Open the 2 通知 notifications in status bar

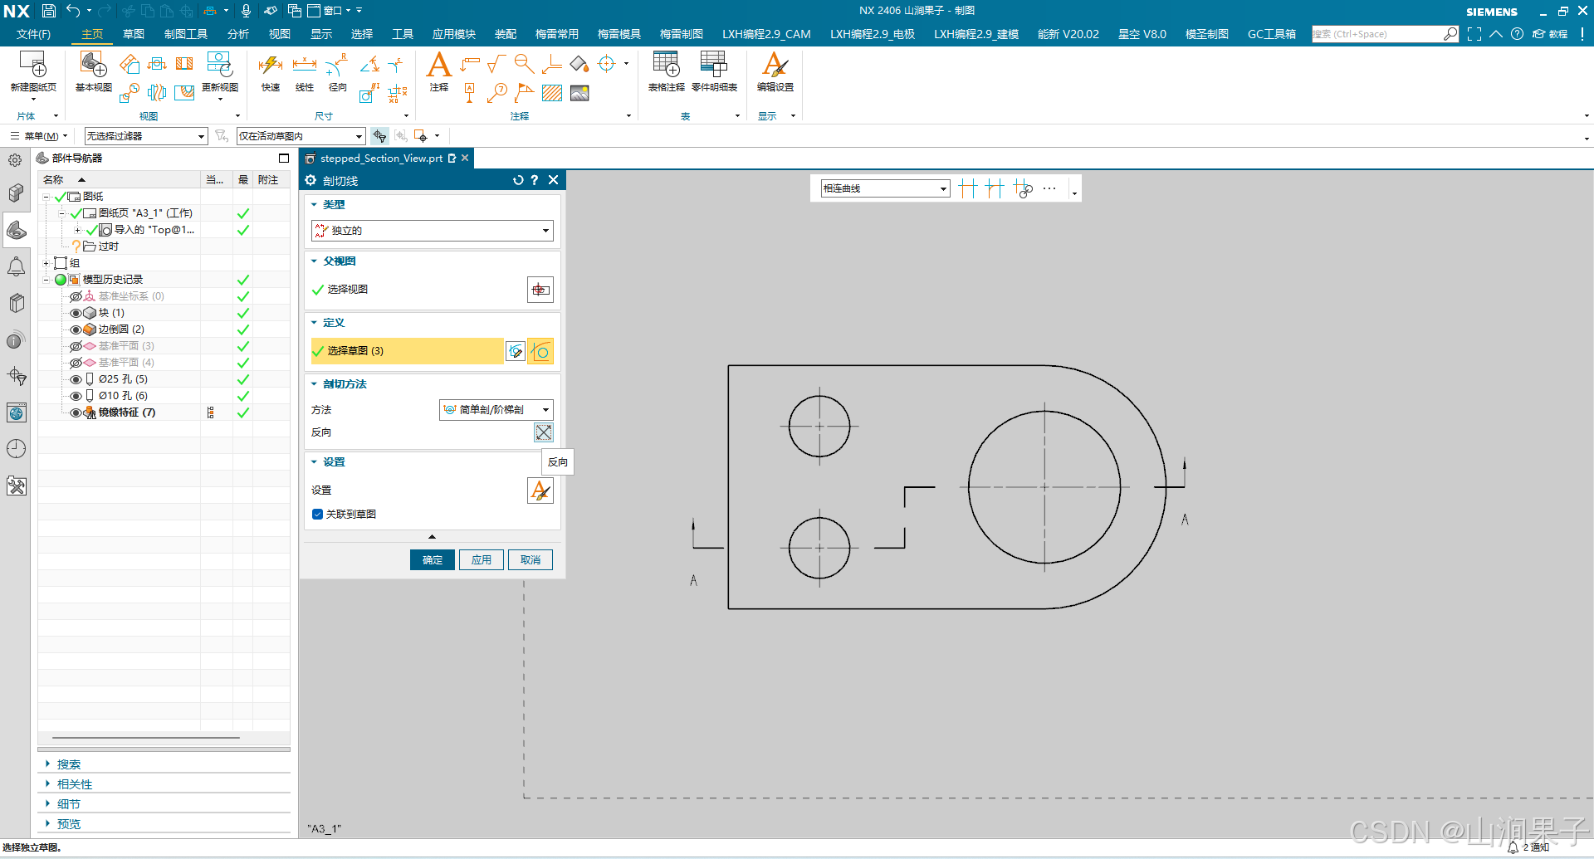pyautogui.click(x=1528, y=847)
